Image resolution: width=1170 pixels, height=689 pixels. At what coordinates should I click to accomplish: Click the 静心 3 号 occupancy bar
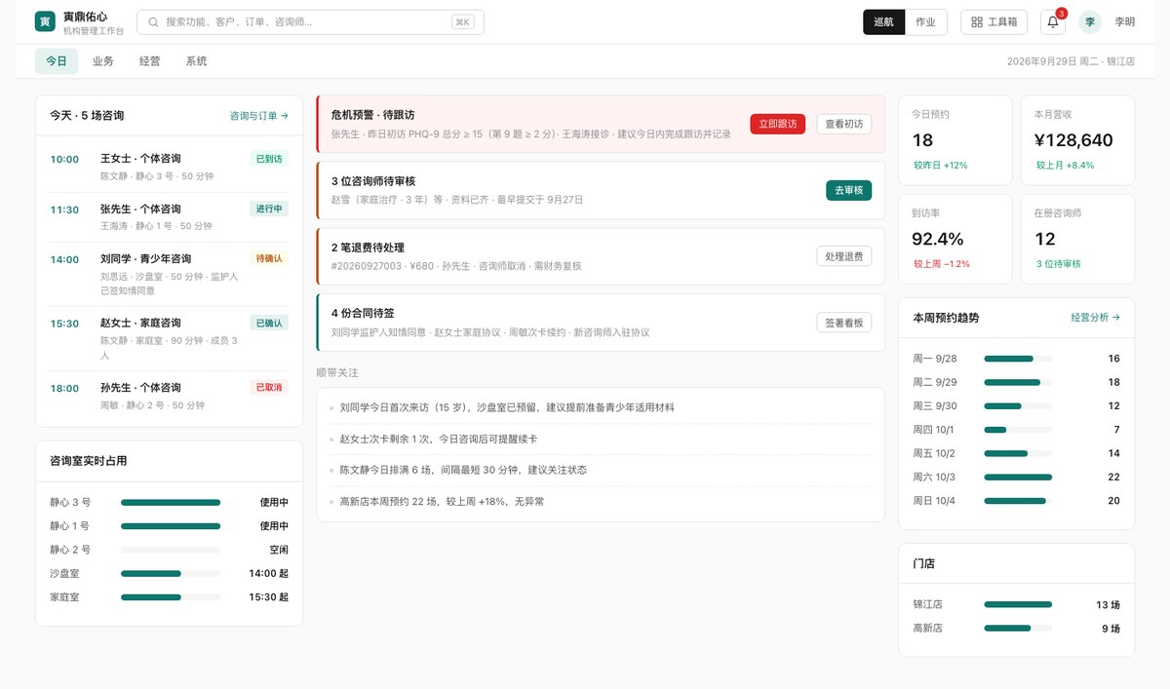[x=171, y=503]
